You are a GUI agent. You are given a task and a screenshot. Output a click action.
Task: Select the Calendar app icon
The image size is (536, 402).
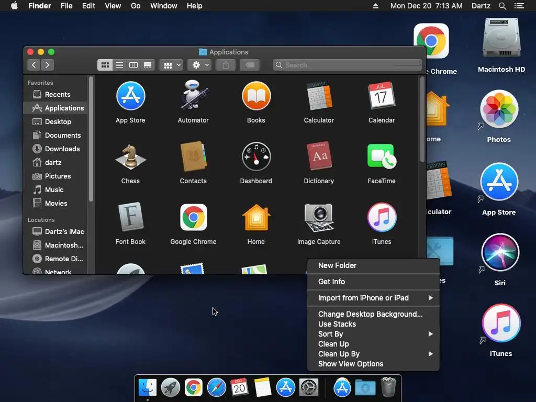382,96
